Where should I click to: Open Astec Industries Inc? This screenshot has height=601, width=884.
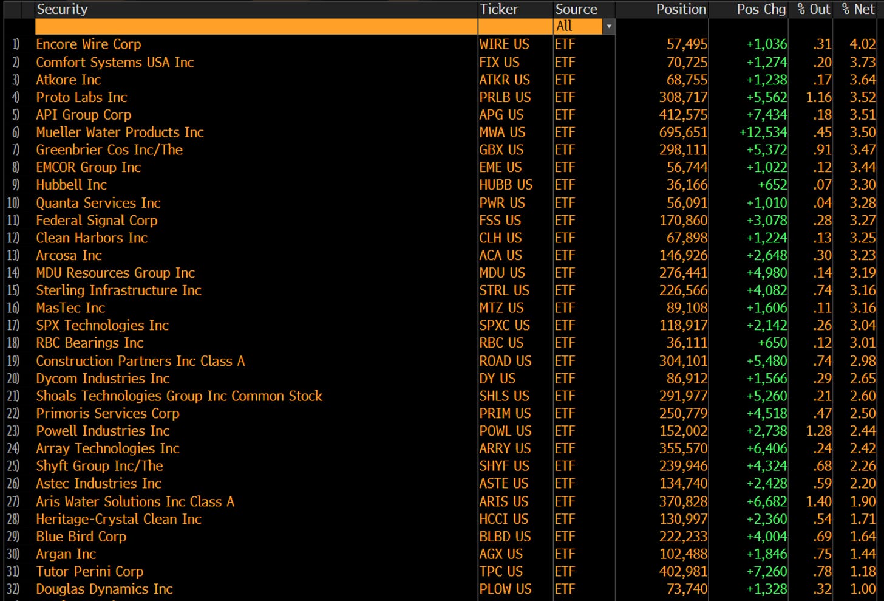(x=98, y=484)
